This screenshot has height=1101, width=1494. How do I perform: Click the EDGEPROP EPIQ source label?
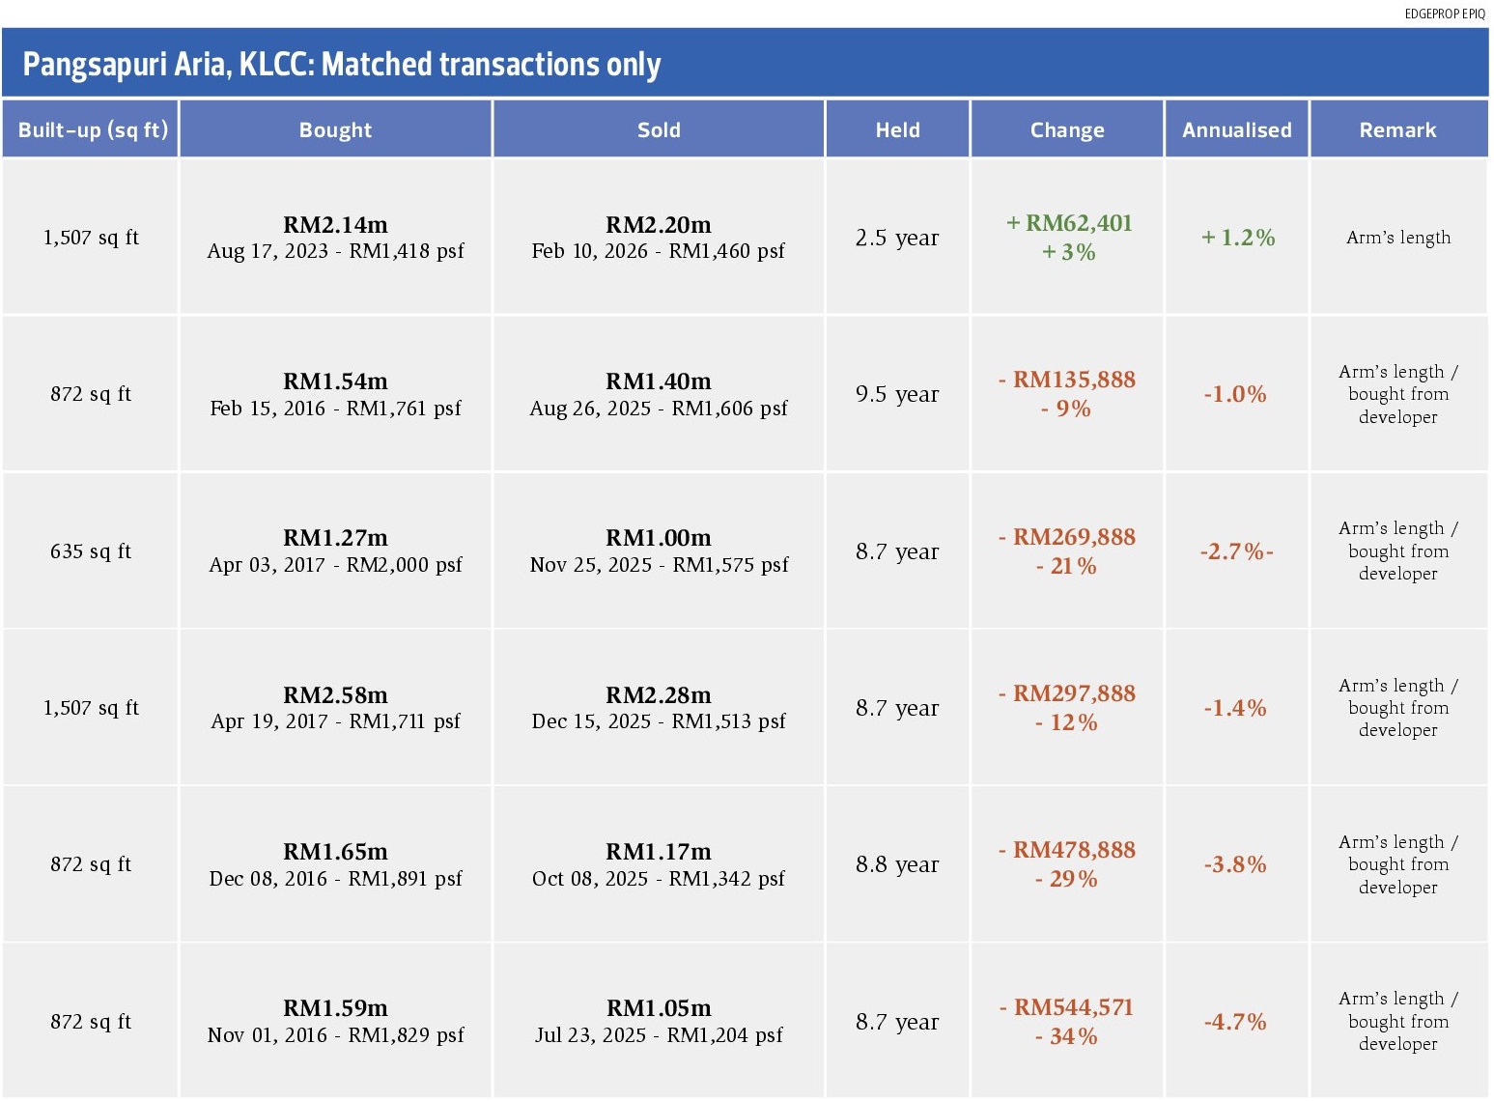pos(1445,14)
